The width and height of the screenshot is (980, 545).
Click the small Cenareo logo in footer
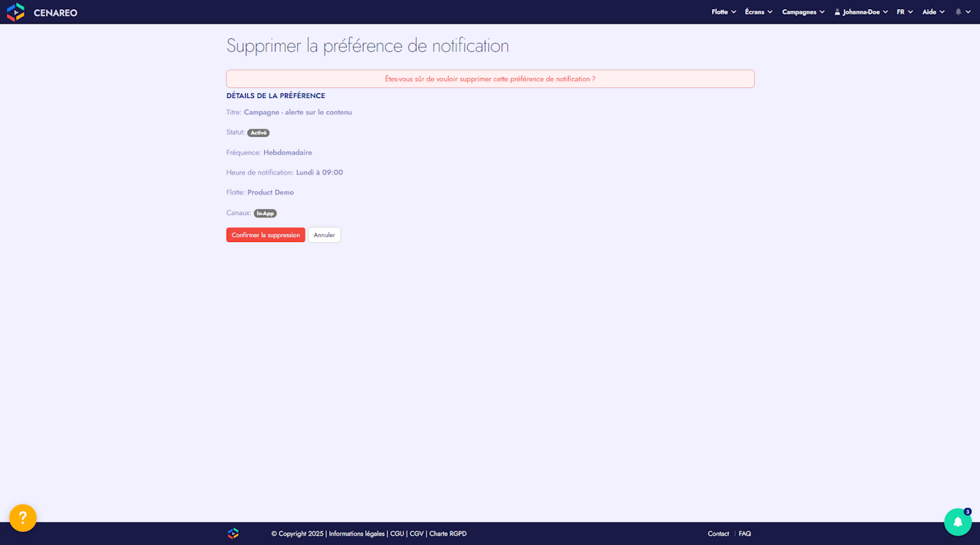(x=233, y=534)
